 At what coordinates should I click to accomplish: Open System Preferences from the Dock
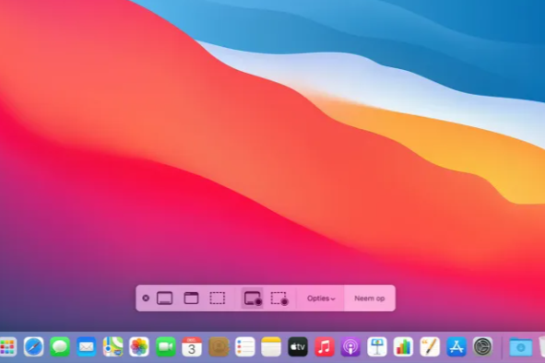tap(483, 346)
